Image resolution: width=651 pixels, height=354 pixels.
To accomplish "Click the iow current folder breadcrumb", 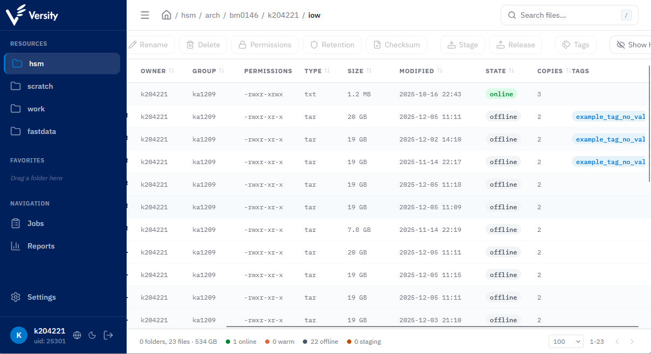I will 314,15.
